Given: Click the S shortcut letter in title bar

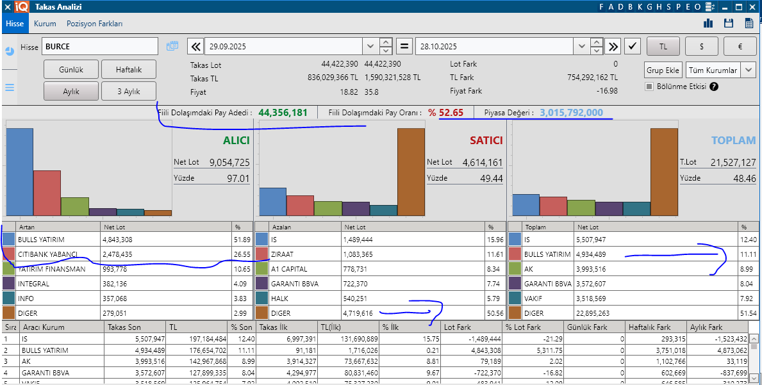Looking at the screenshot, I should 669,7.
